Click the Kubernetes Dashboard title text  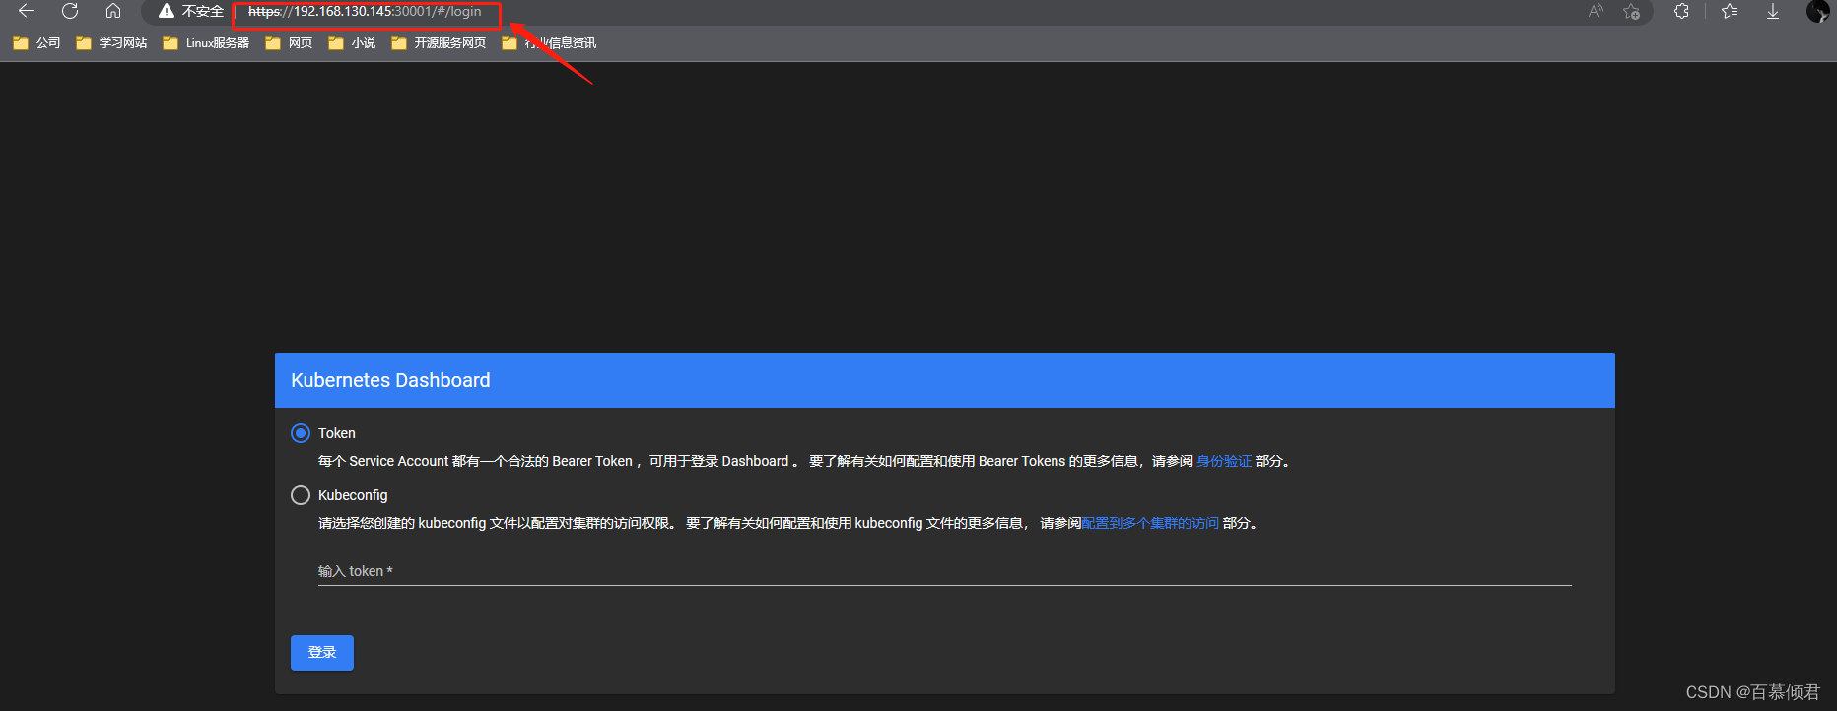point(390,380)
